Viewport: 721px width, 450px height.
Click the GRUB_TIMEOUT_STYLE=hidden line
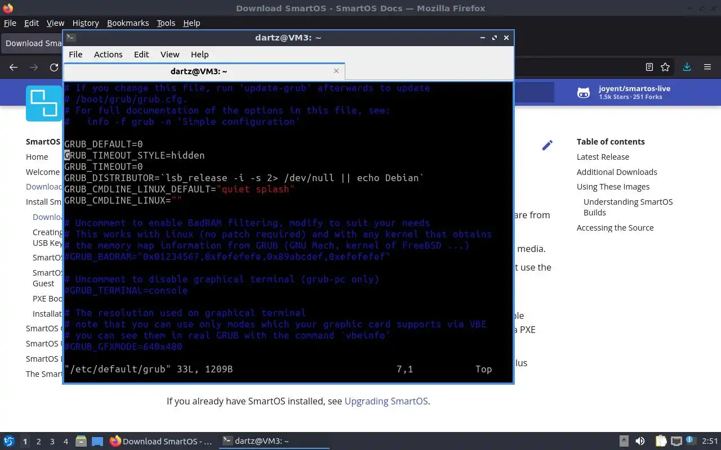135,155
